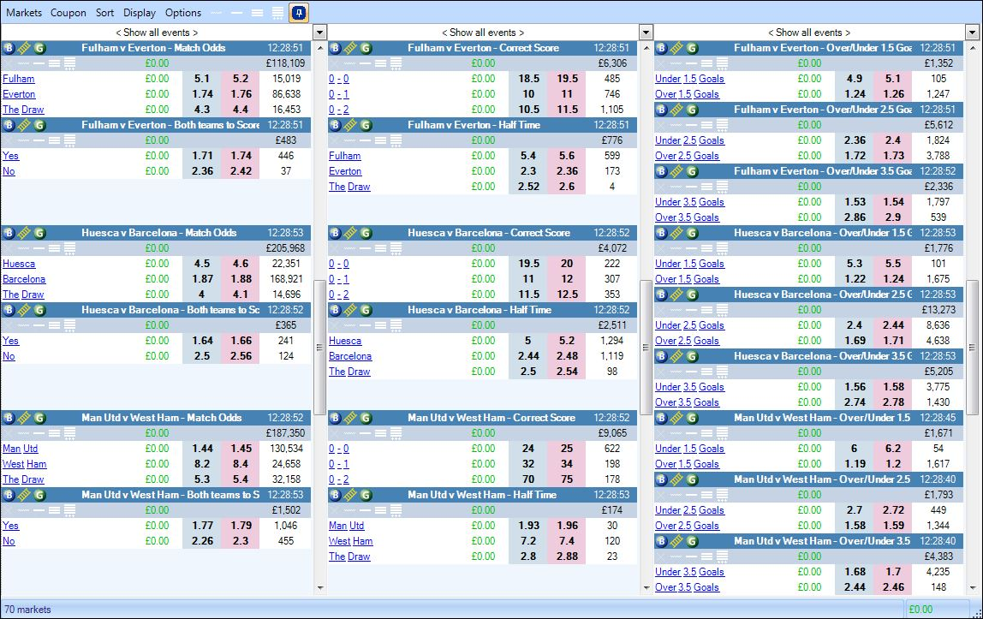
Task: Click the £205,968 matched total for Huesca v Barcelona Match Odds
Action: [285, 248]
